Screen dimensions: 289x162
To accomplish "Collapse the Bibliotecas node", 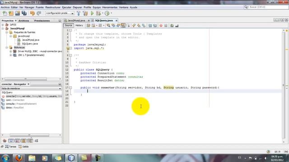I will point(7,48).
